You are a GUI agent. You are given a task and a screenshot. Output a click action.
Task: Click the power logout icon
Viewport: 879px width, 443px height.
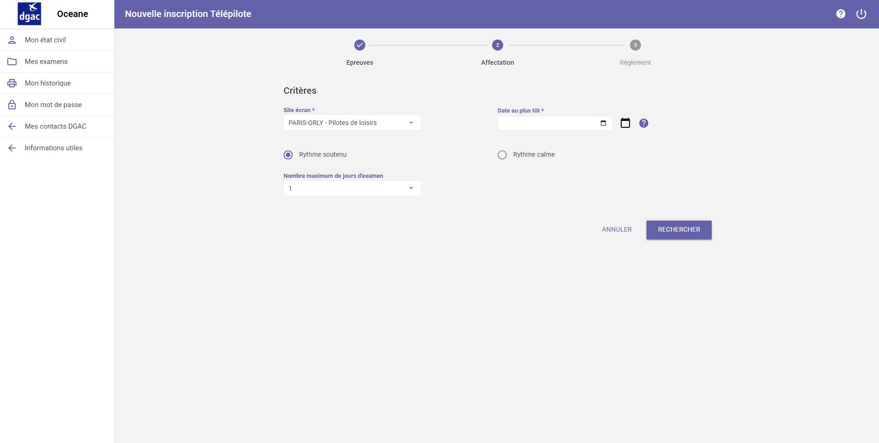(x=861, y=14)
